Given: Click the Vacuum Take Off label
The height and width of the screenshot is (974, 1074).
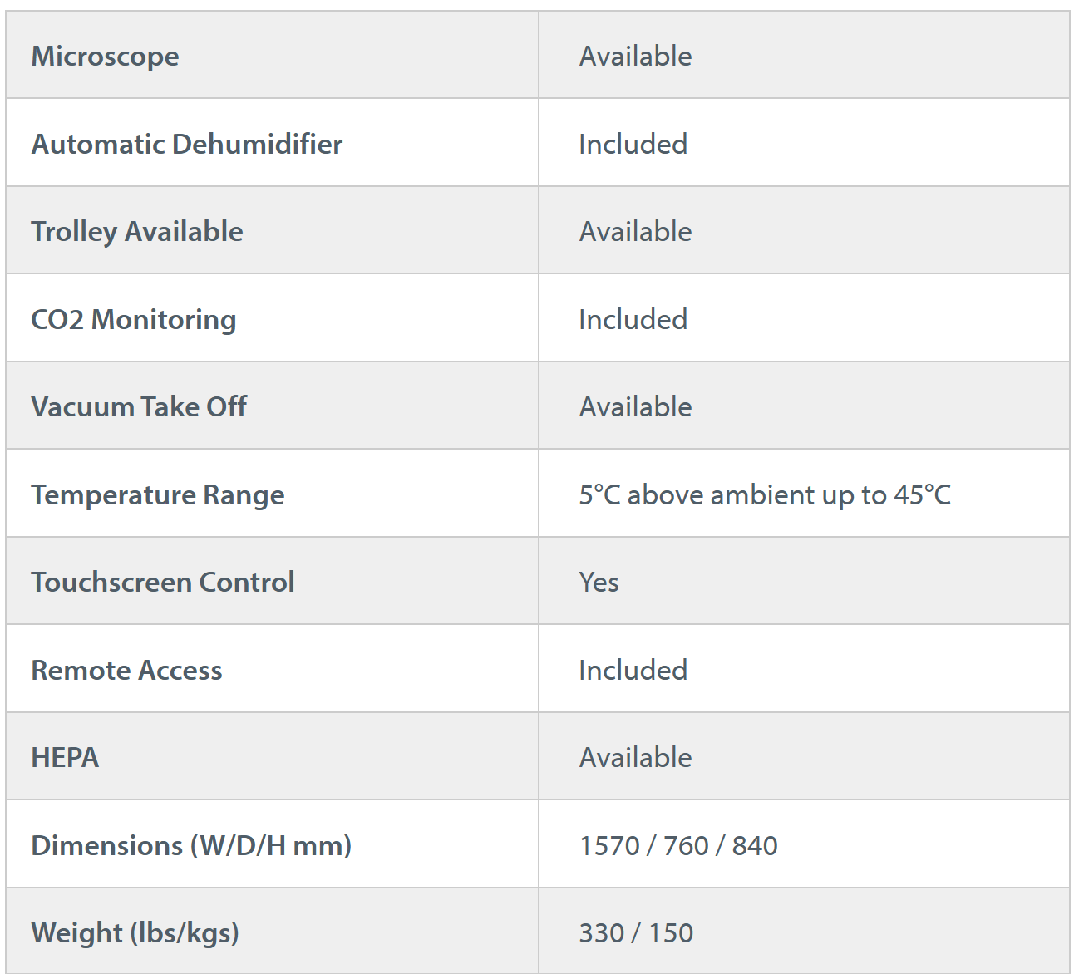Looking at the screenshot, I should 139,407.
